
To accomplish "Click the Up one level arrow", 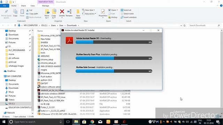I will tap(15, 25).
